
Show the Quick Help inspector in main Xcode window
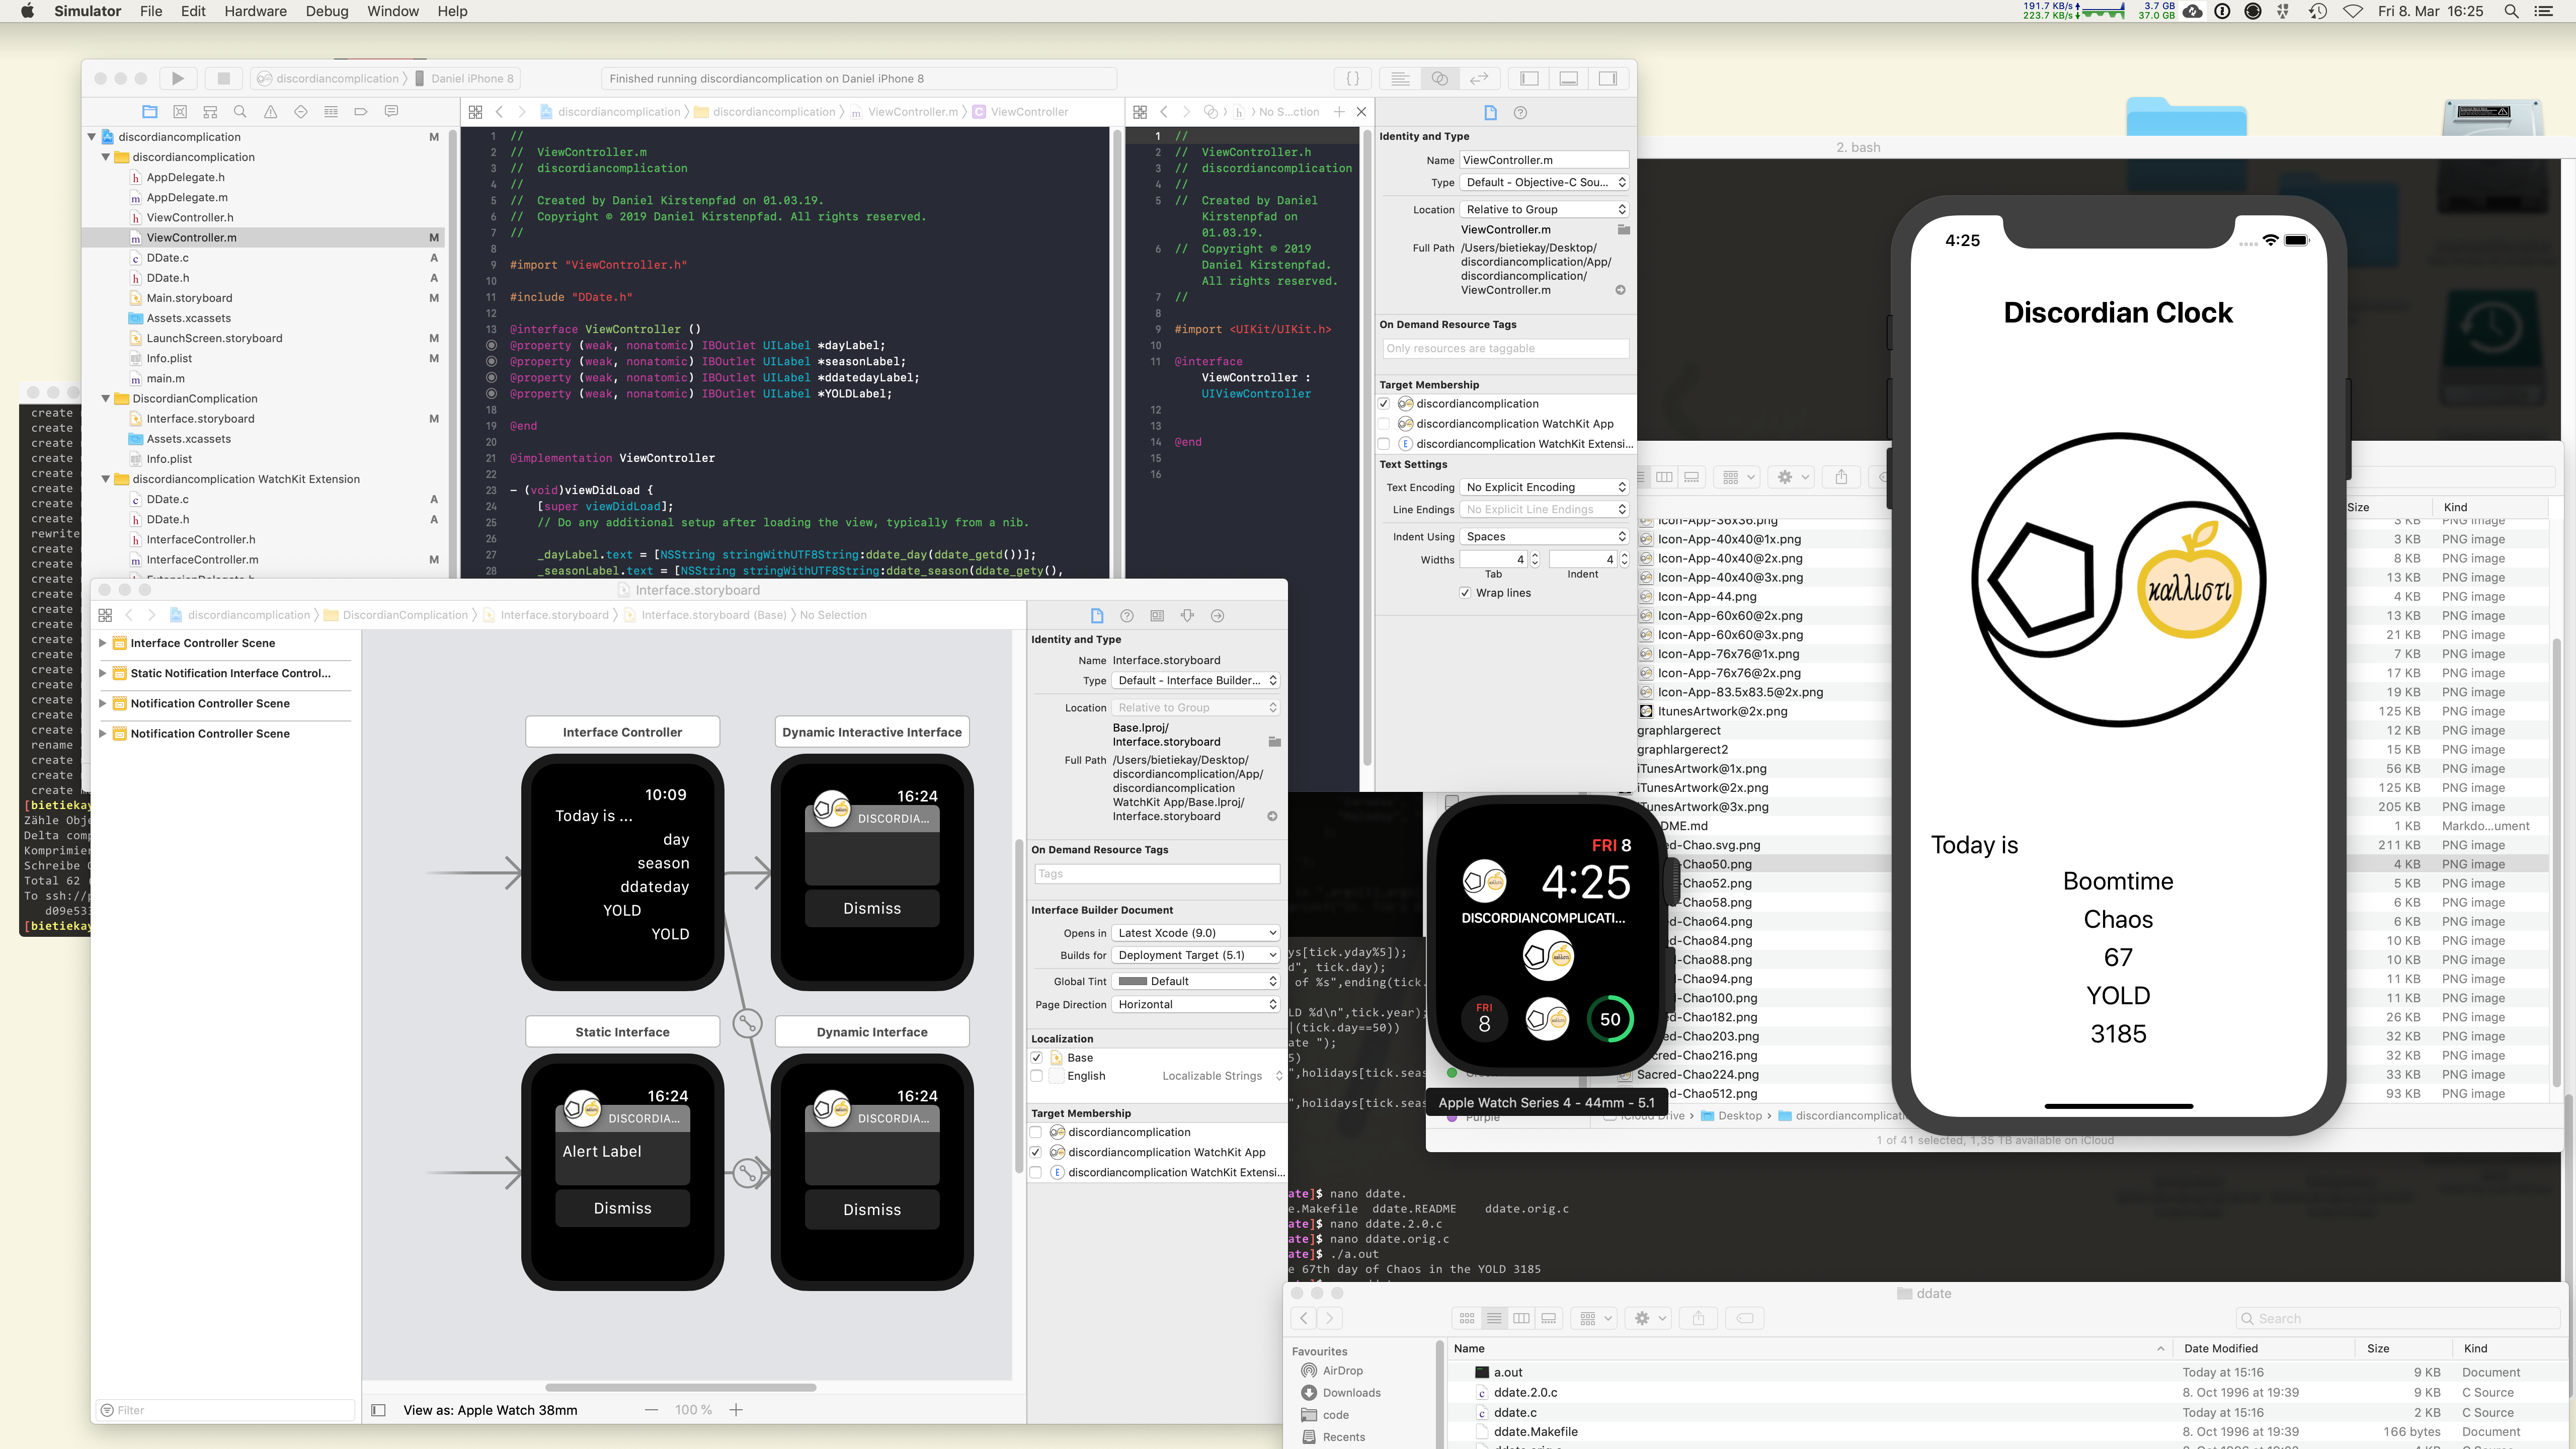pyautogui.click(x=1520, y=113)
